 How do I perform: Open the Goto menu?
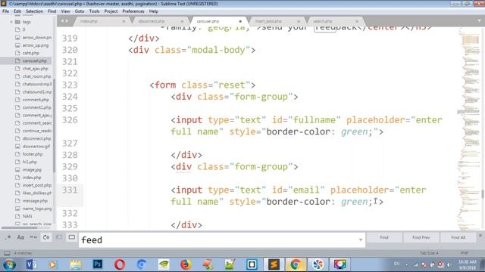pyautogui.click(x=80, y=11)
